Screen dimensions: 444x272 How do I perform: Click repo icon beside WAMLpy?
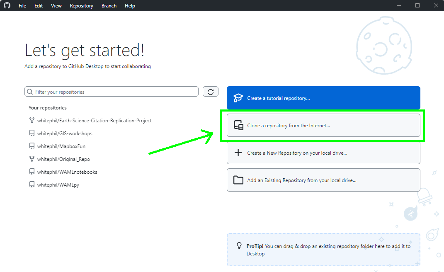point(32,185)
